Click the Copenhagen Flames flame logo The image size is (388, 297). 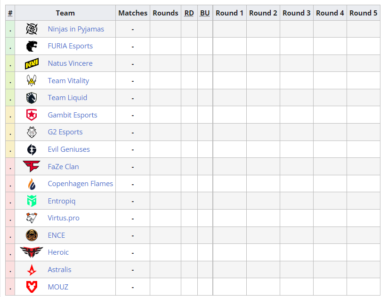coord(32,184)
